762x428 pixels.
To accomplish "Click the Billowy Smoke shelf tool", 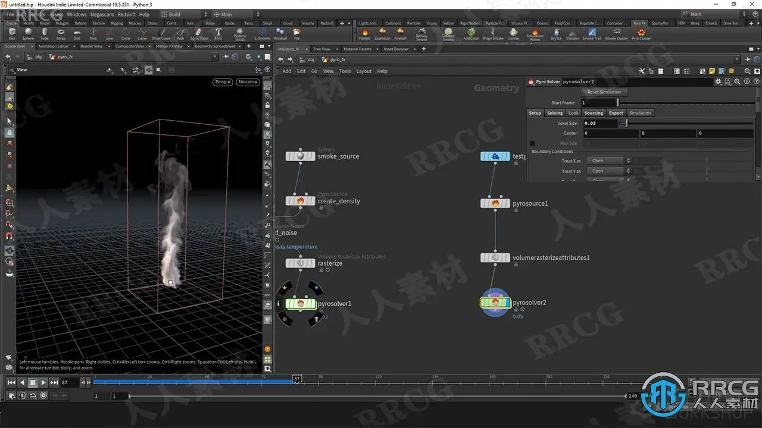I will coord(421,33).
